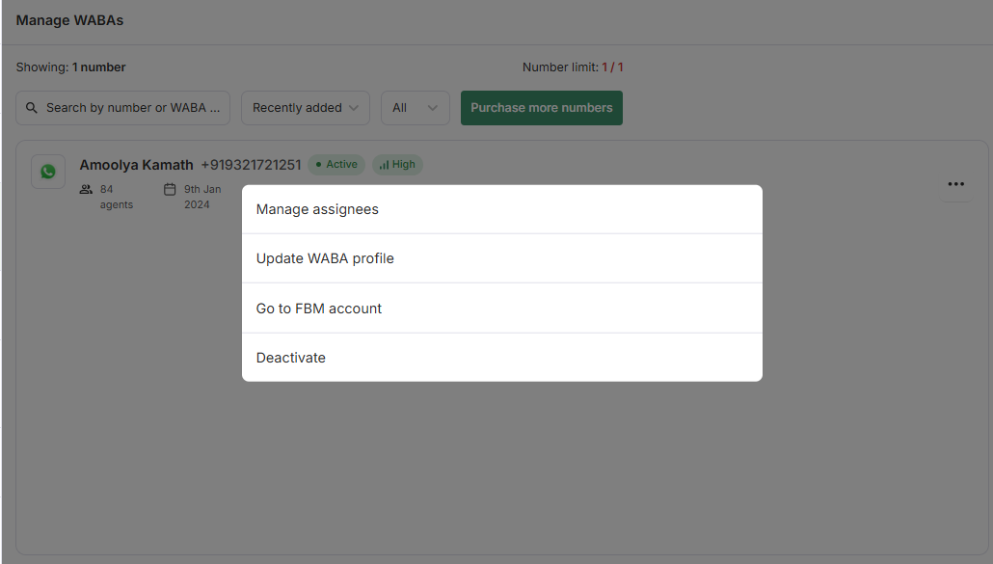This screenshot has width=993, height=564.
Task: Select Go to FBM account
Action: click(x=319, y=309)
